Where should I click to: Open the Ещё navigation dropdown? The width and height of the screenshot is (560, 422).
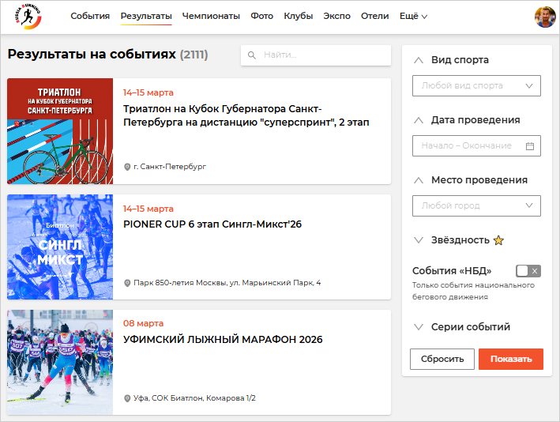[x=413, y=16]
